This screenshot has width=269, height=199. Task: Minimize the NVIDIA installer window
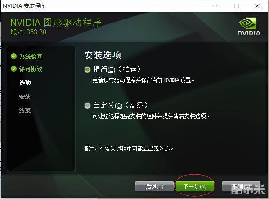coord(216,6)
